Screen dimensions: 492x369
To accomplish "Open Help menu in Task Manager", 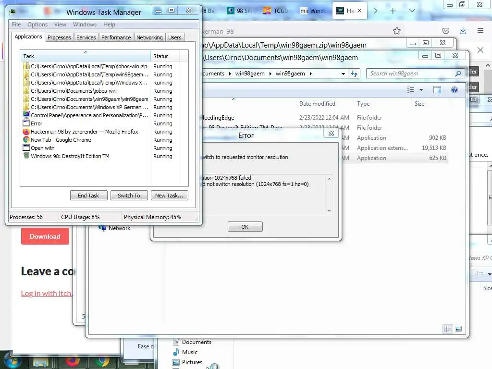I will (x=109, y=25).
